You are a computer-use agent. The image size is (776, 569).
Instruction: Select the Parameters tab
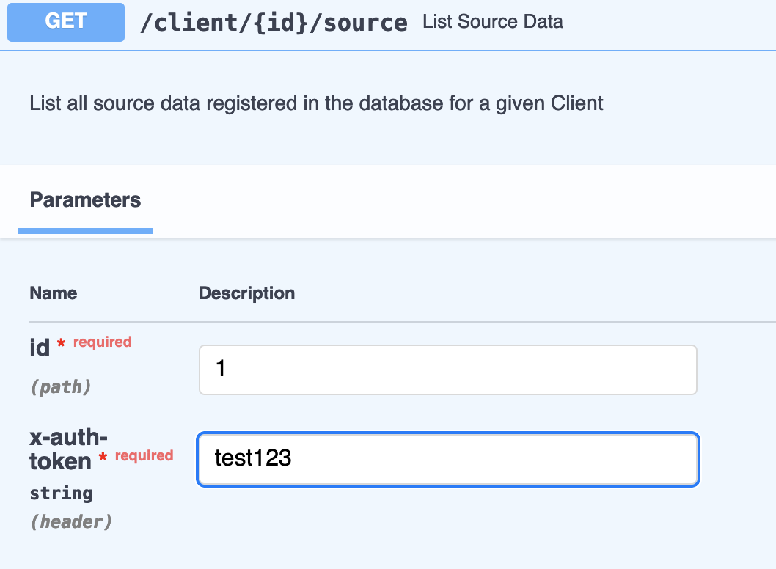[x=85, y=200]
